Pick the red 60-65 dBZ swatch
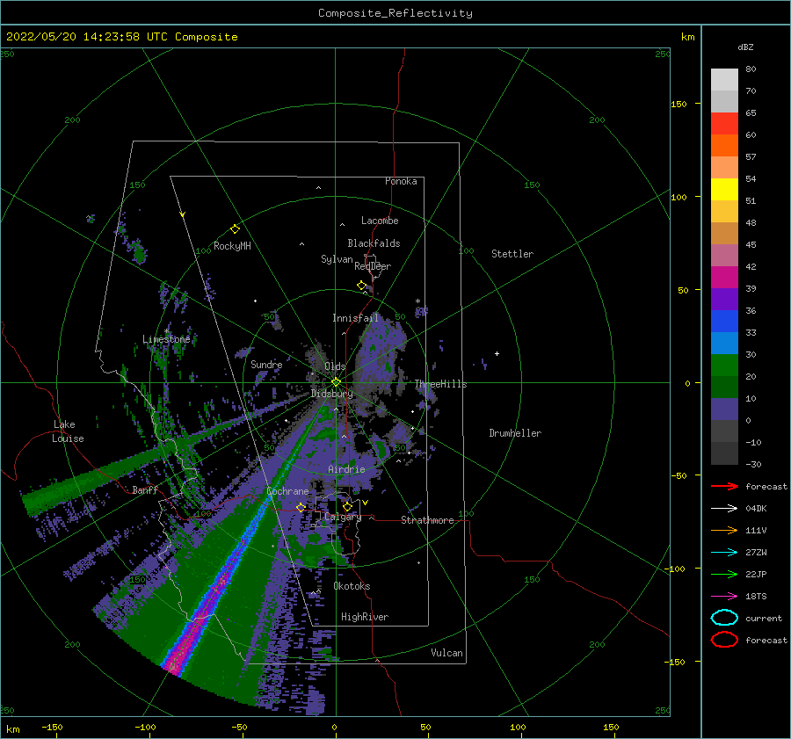 [x=724, y=124]
